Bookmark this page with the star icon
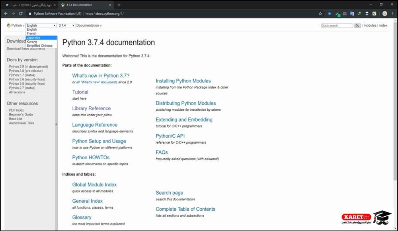 click(x=320, y=14)
